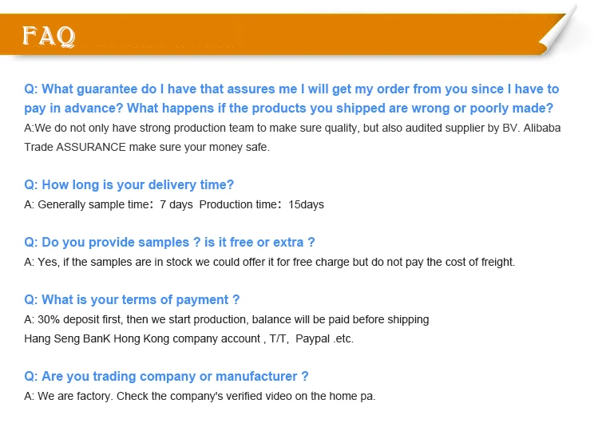Open the terms of payment question
Image resolution: width=598 pixels, height=443 pixels.
click(x=132, y=300)
